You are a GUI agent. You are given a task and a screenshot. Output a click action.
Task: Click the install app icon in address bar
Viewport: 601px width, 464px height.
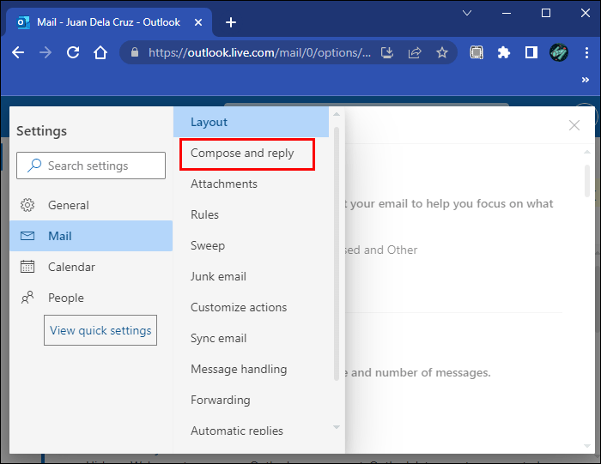387,52
